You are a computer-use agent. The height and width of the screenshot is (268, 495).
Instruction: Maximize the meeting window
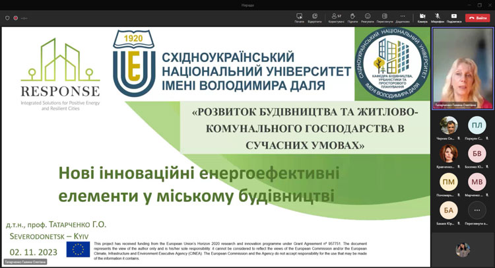tap(480, 5)
